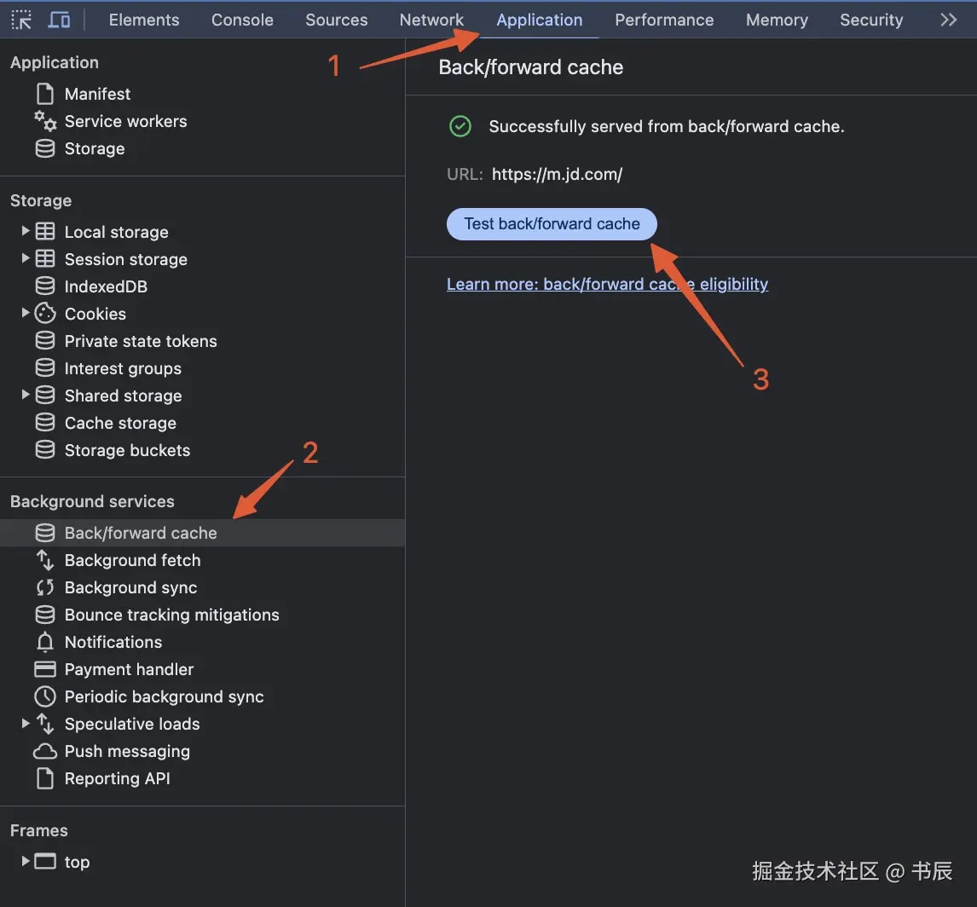977x907 pixels.
Task: Click the Push messaging cloud icon
Action: (x=45, y=751)
